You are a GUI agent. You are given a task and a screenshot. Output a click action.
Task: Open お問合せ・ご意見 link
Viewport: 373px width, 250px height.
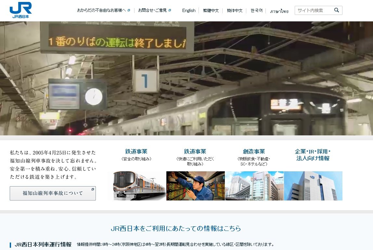[154, 10]
